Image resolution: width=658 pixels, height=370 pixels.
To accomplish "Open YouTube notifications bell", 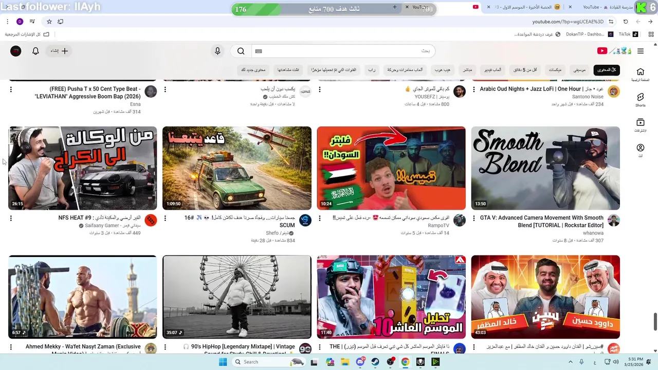I will pos(35,51).
